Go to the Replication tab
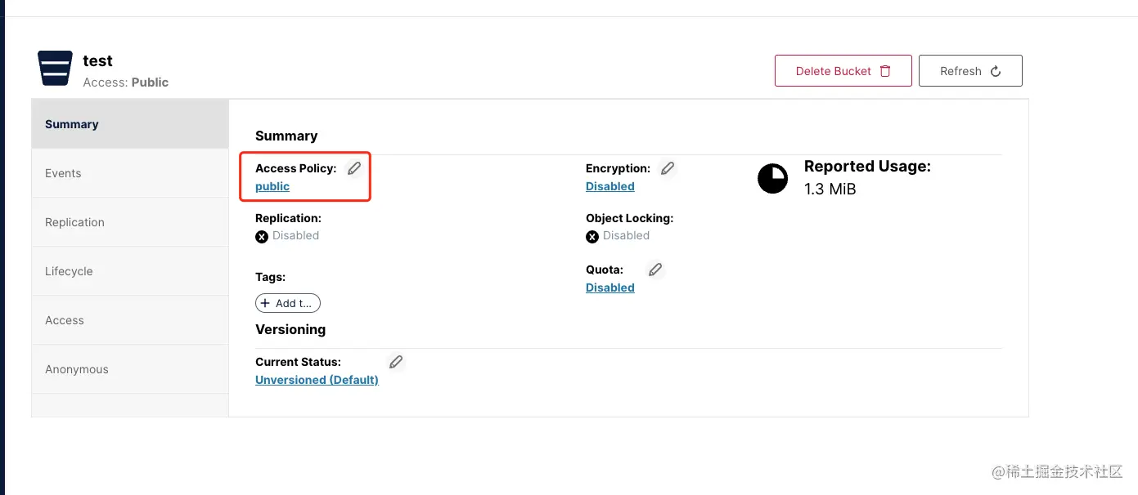This screenshot has width=1138, height=495. (129, 222)
